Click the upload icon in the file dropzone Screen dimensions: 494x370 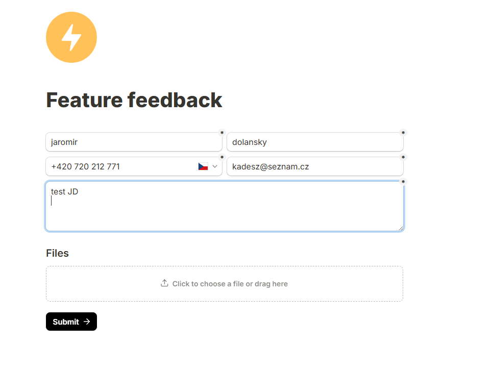[164, 283]
